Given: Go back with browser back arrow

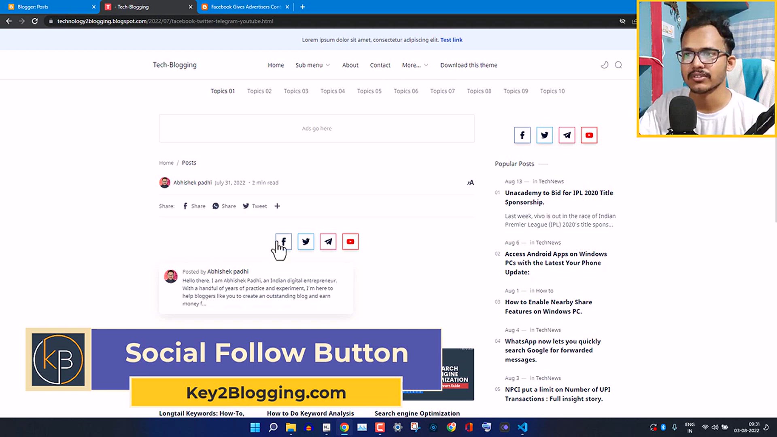Looking at the screenshot, I should pos(9,21).
